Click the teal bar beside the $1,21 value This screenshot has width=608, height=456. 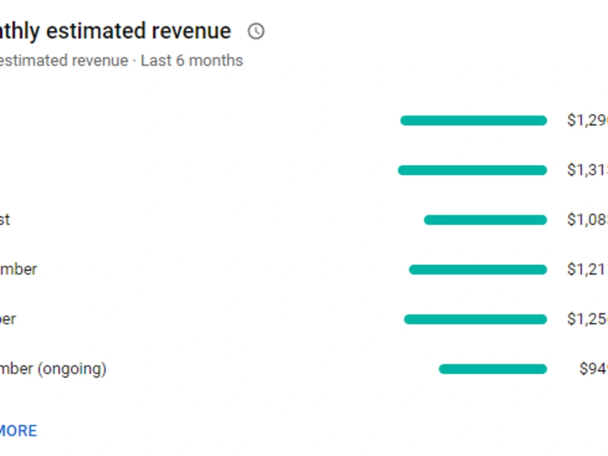(478, 270)
